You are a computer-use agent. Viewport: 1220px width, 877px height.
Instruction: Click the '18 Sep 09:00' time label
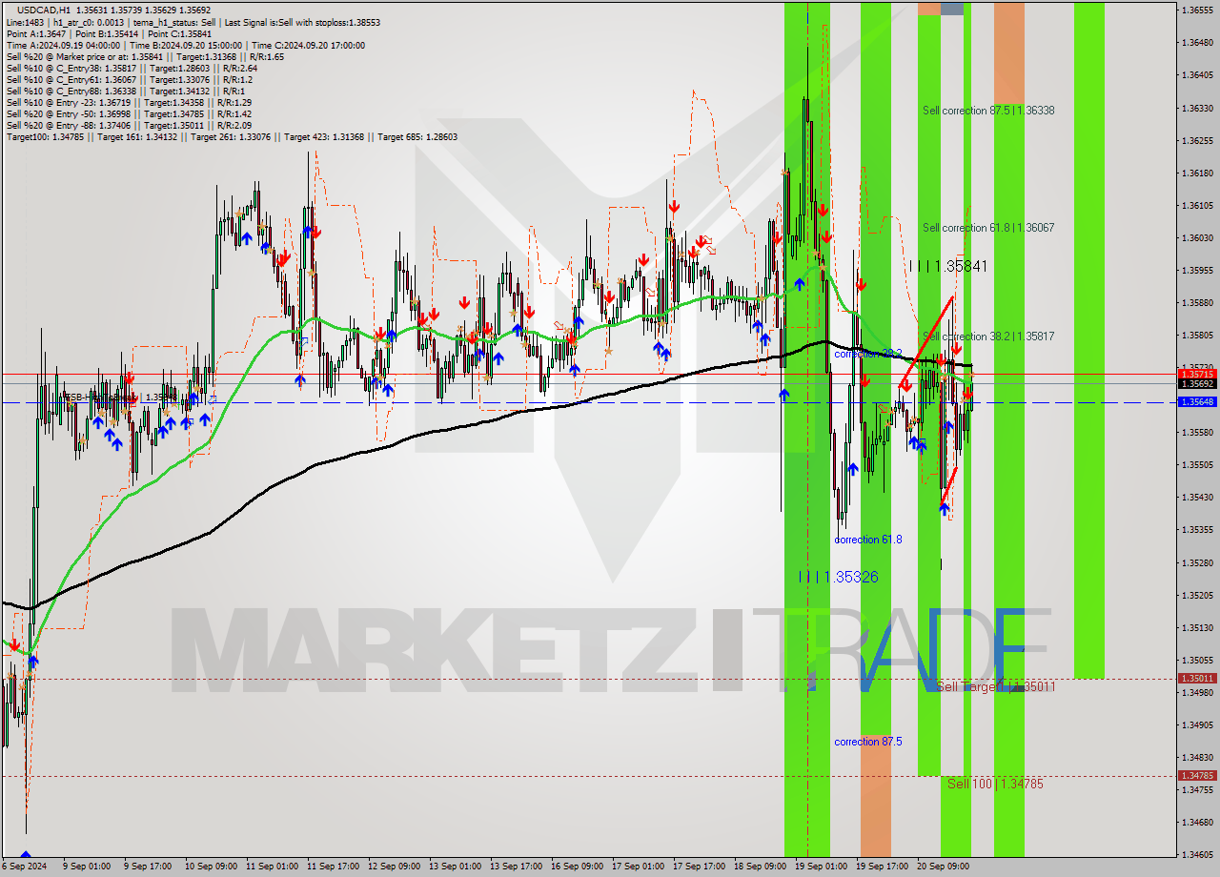[760, 867]
